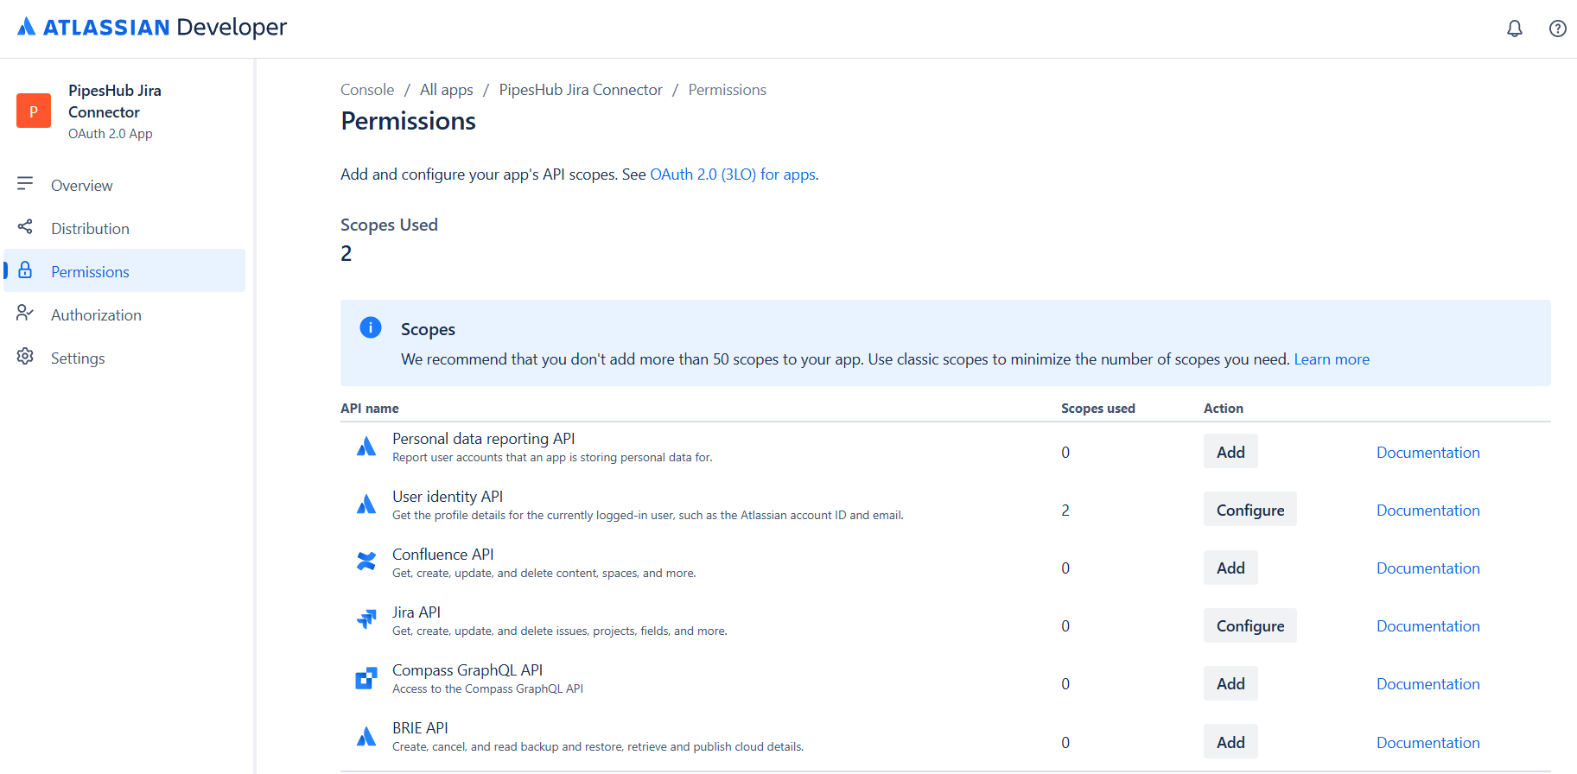Click the 'Scopes used' column header
Viewport: 1577px width, 774px height.
pyautogui.click(x=1098, y=409)
